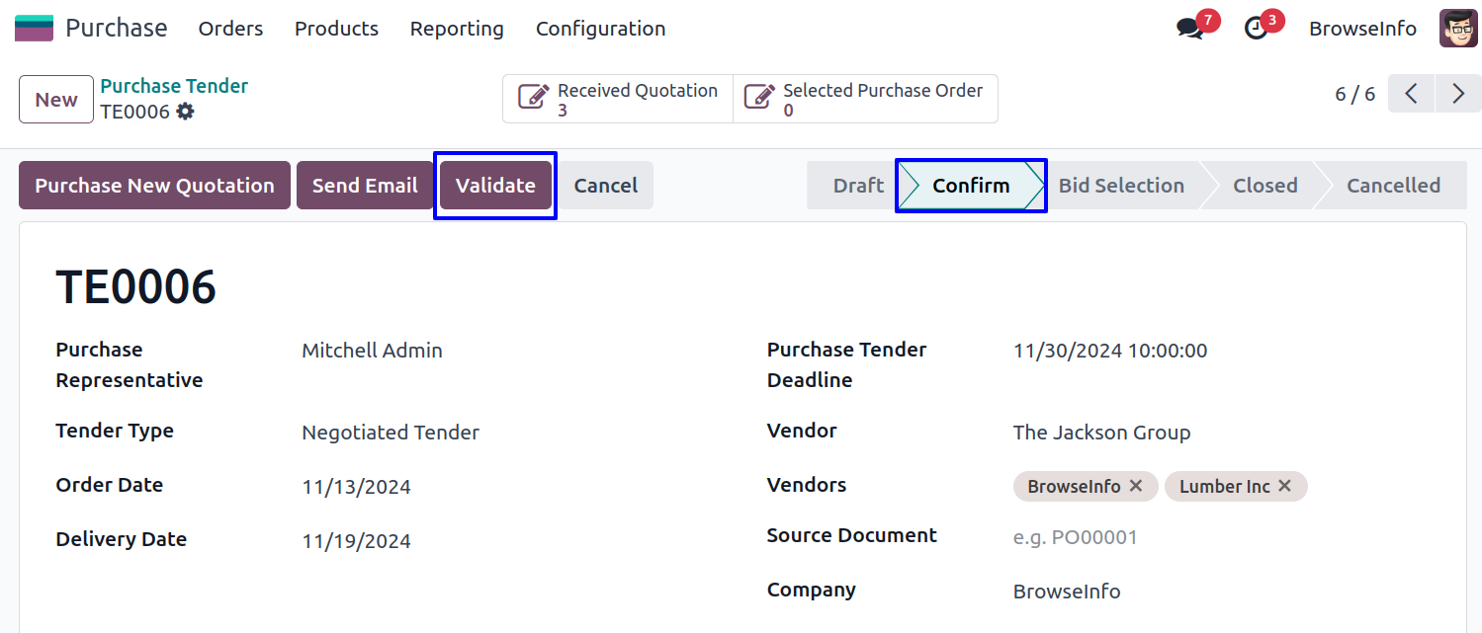Open the Orders menu
The image size is (1482, 633).
(230, 29)
